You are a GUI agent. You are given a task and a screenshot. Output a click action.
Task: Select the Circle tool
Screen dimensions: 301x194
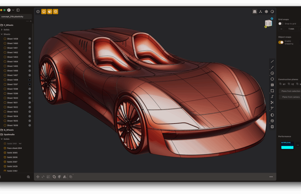tap(272, 73)
